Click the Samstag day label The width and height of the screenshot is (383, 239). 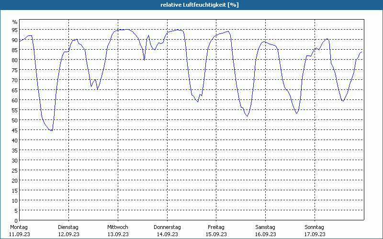pyautogui.click(x=265, y=228)
